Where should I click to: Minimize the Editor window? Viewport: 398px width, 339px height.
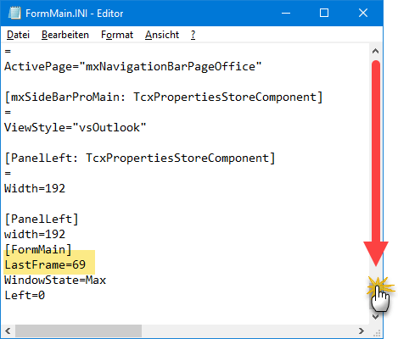tap(286, 13)
